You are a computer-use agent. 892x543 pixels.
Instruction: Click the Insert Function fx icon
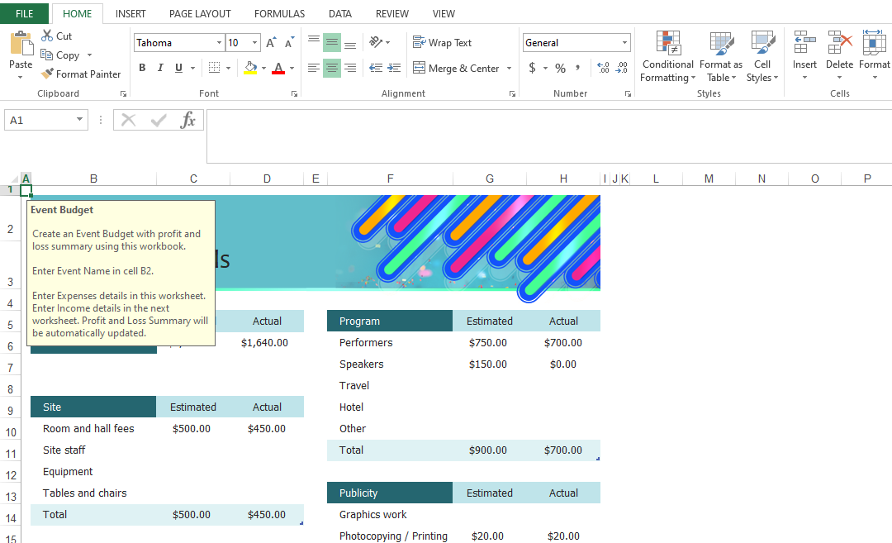pos(188,120)
